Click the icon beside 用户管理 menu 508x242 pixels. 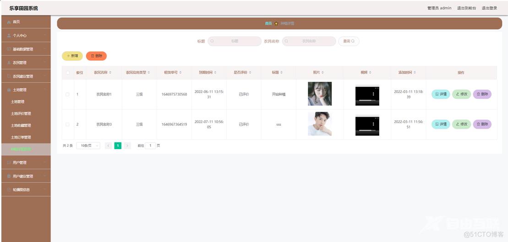tap(9, 162)
